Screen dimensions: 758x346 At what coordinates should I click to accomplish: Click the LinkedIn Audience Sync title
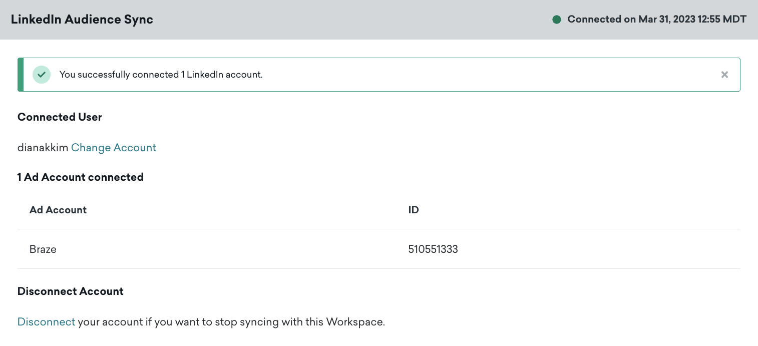tap(82, 20)
